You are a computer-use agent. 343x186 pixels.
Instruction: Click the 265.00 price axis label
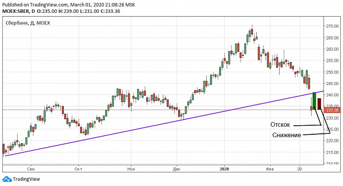click(333, 37)
